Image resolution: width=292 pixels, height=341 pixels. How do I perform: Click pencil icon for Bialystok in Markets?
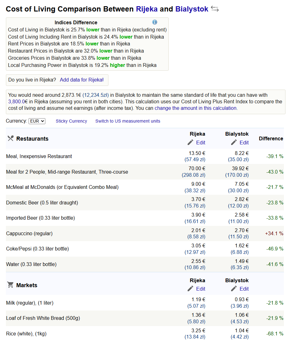pyautogui.click(x=234, y=289)
